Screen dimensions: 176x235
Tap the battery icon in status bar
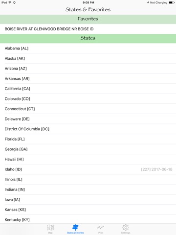172,2
